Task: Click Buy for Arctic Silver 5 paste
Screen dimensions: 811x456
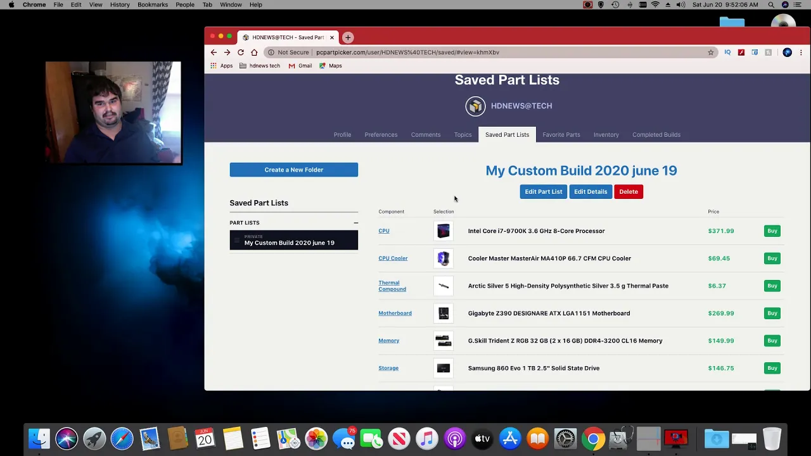Action: click(x=772, y=286)
